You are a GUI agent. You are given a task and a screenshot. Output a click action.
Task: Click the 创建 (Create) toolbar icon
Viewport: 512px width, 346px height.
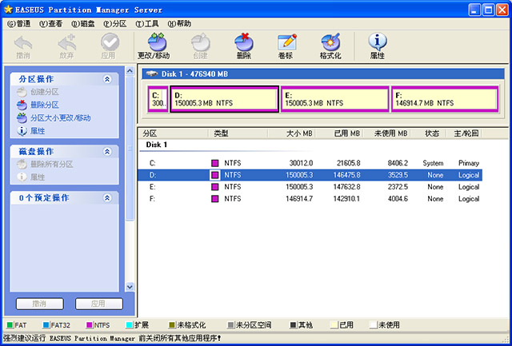(200, 47)
